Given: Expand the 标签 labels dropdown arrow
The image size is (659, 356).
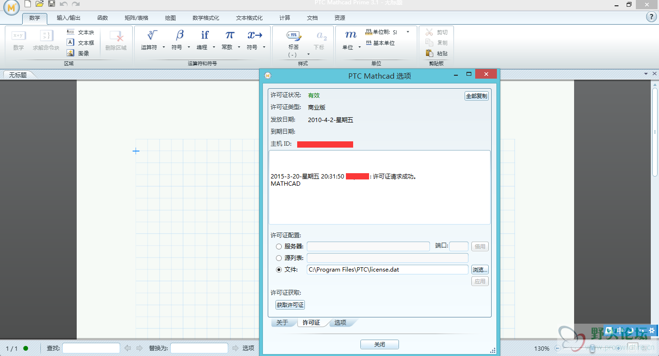Looking at the screenshot, I should click(x=309, y=54).
